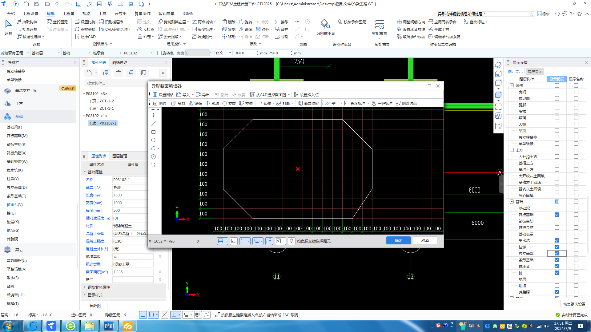The height and width of the screenshot is (332, 591).
Task: Open 工程量 ribbon tab
Action: 68,14
